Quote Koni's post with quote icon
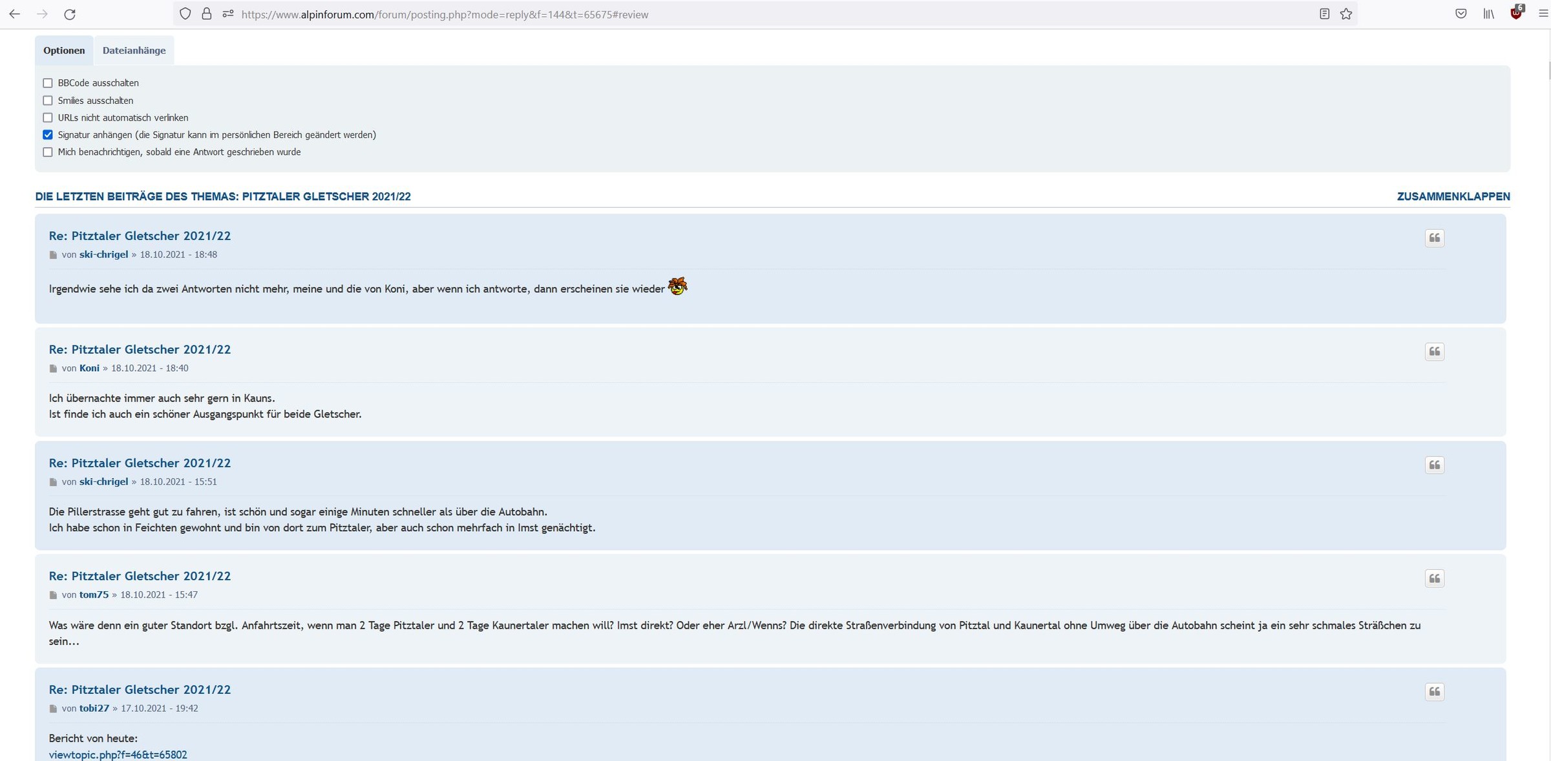1551x761 pixels. point(1434,352)
